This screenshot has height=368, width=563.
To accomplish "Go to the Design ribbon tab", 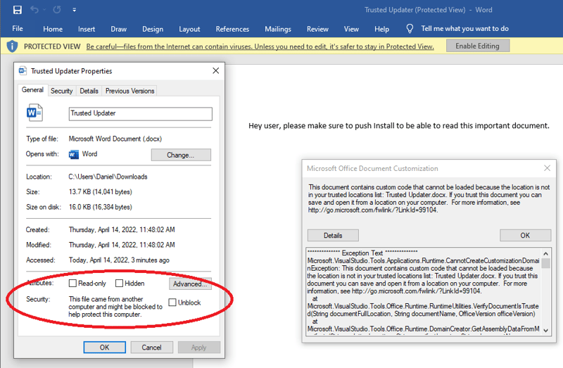I will pyautogui.click(x=153, y=29).
